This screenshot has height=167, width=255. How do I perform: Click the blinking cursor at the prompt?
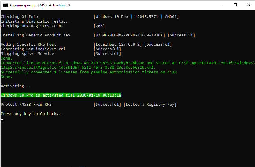(2, 119)
